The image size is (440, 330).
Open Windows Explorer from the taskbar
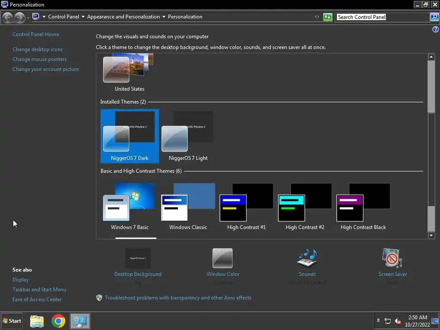[x=37, y=321]
